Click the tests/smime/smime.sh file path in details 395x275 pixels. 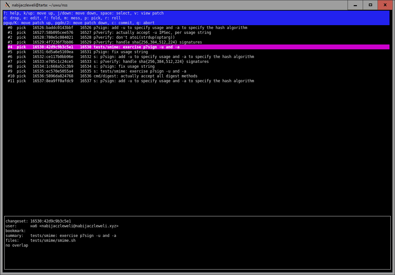pos(53,241)
